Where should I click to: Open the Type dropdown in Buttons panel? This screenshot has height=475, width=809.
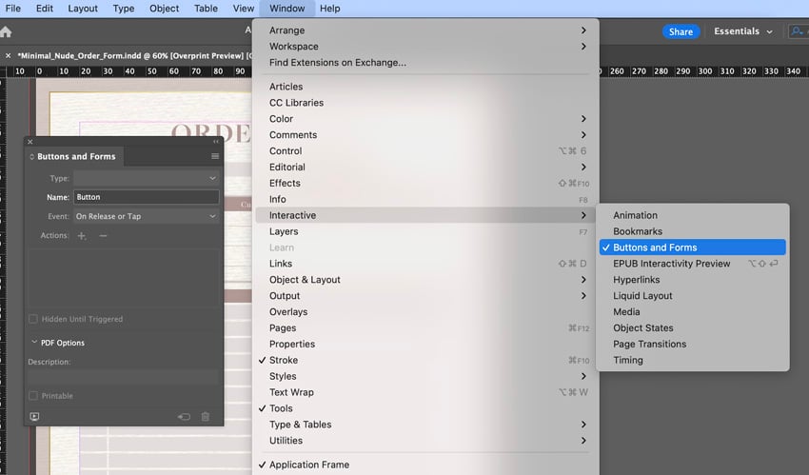pos(147,178)
